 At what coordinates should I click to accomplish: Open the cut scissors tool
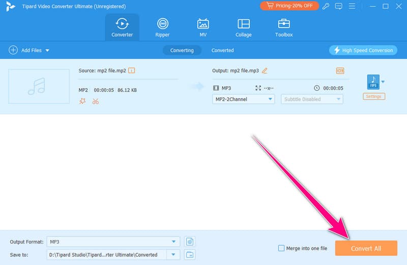pos(96,101)
